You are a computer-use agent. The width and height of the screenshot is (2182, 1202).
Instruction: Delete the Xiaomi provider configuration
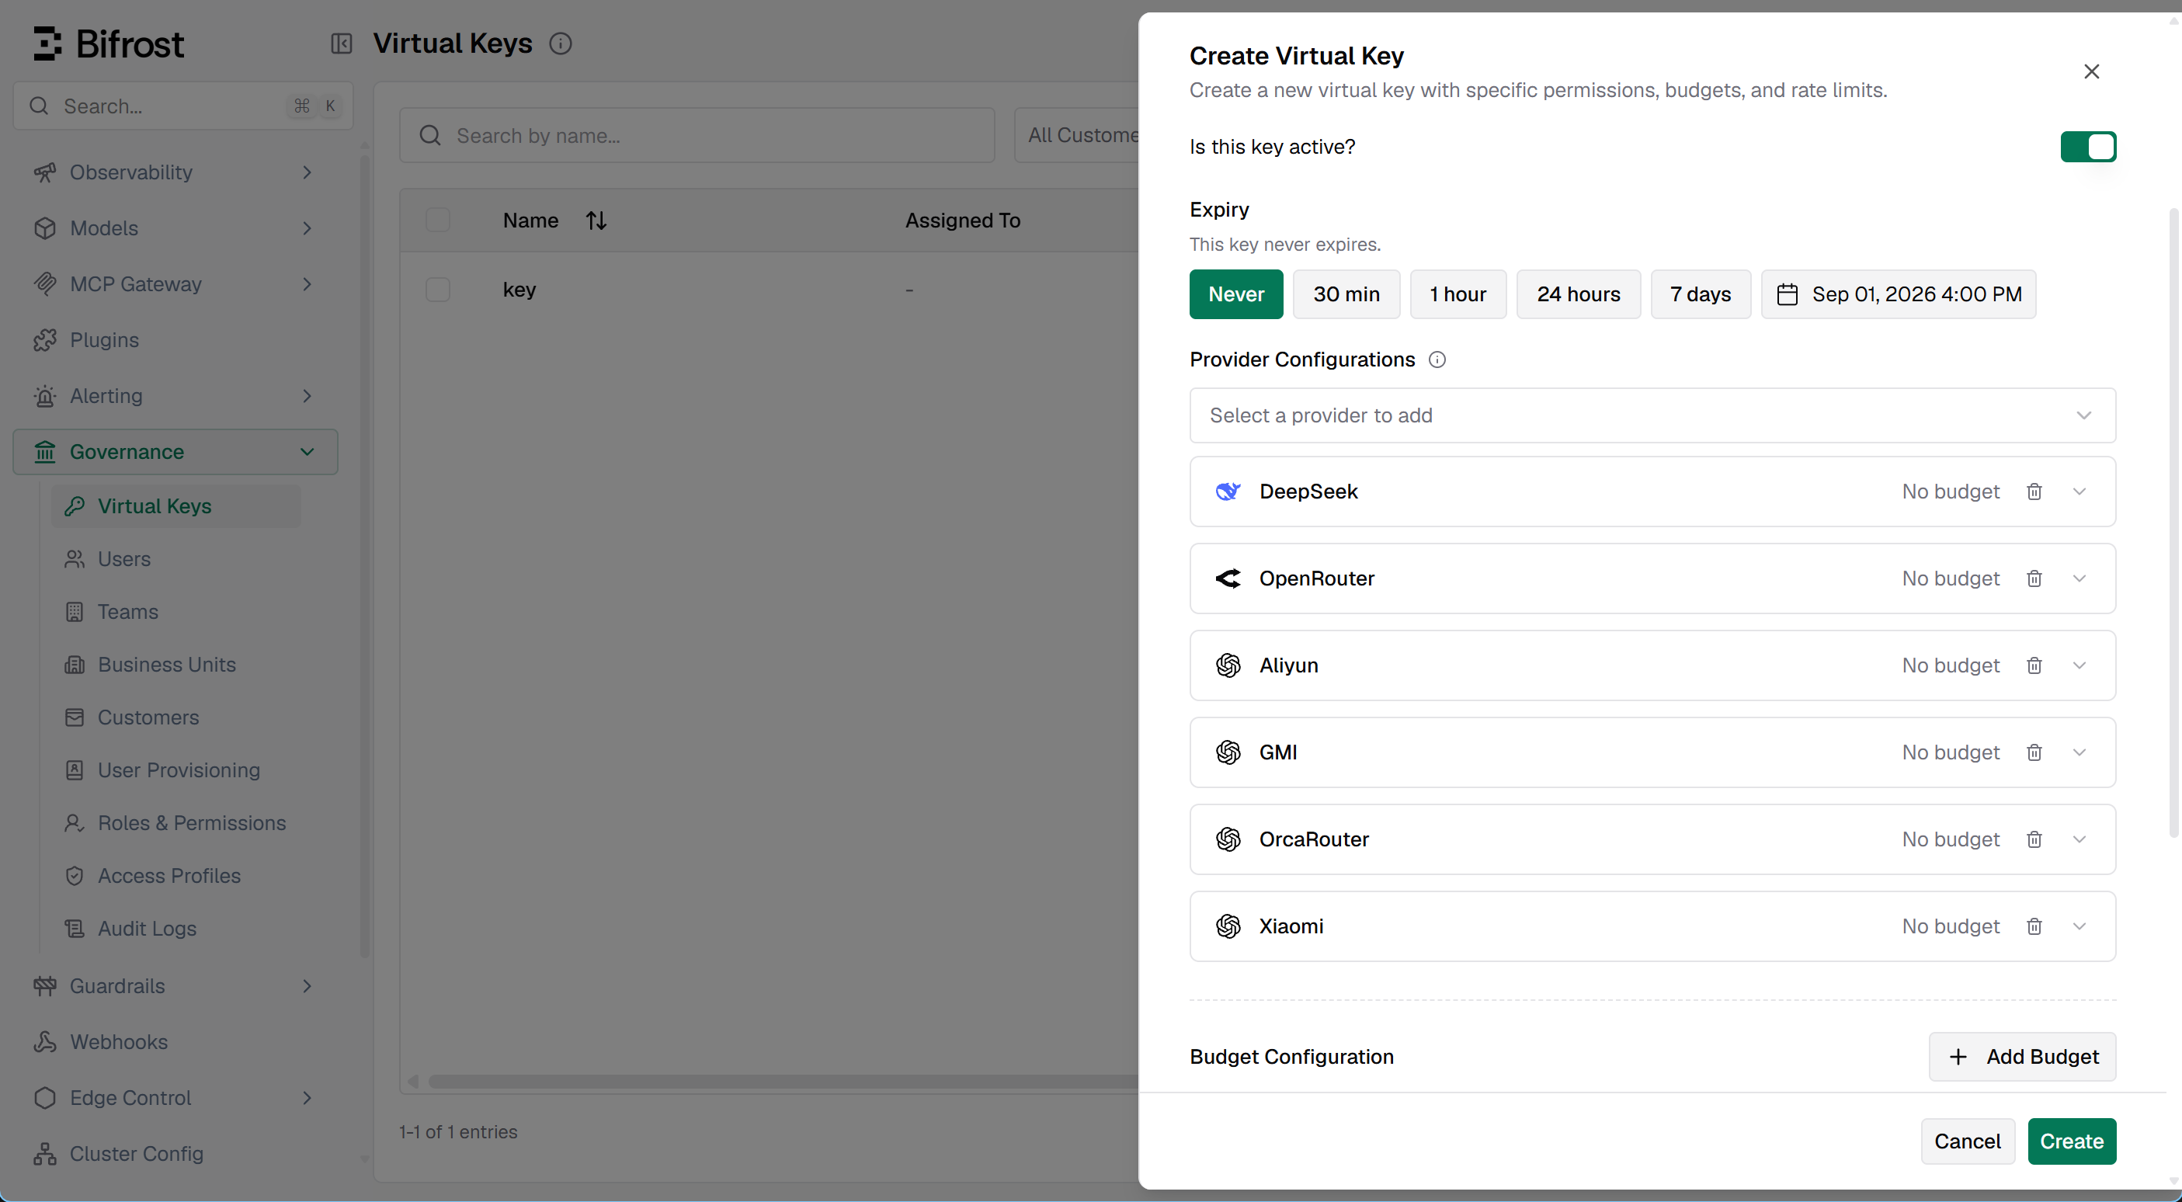2034,926
